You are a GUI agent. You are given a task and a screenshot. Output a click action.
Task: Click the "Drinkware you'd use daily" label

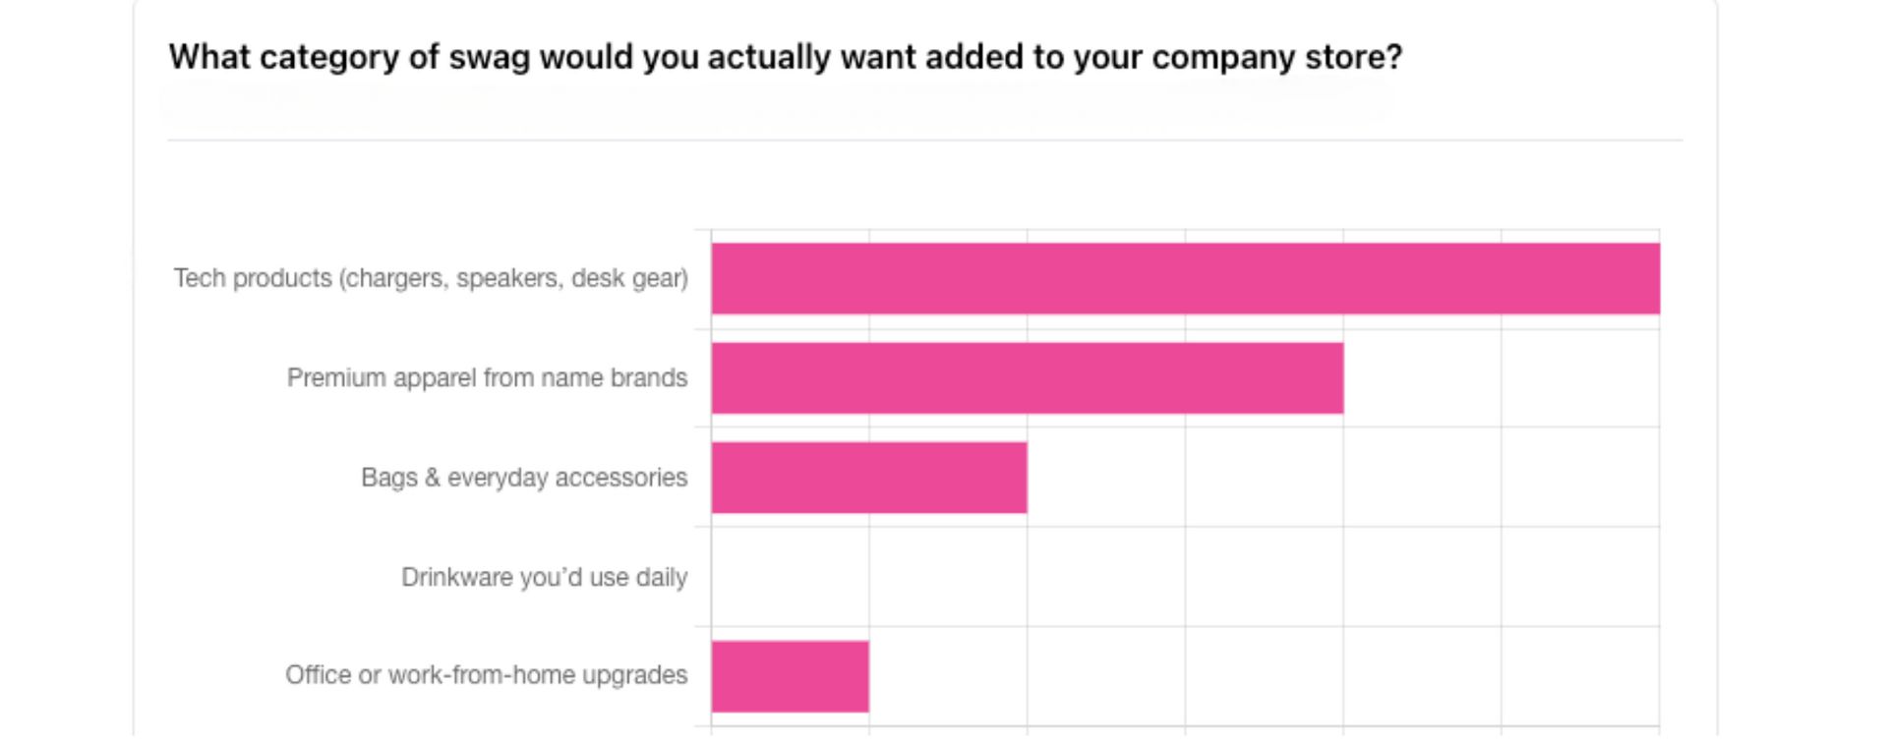coord(544,577)
